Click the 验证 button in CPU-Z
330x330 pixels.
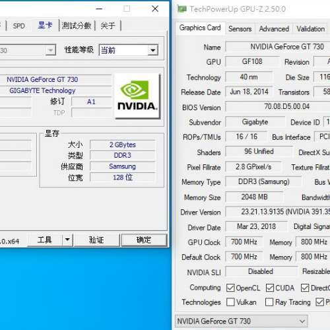96,240
